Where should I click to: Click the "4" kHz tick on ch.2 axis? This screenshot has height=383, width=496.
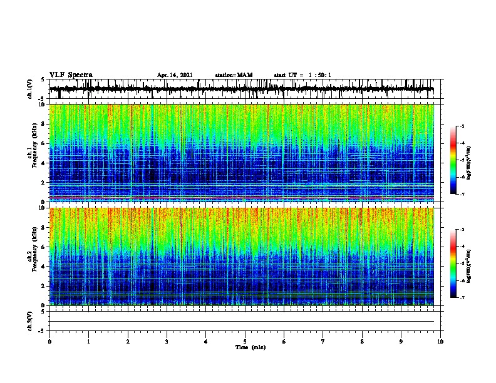(43, 267)
